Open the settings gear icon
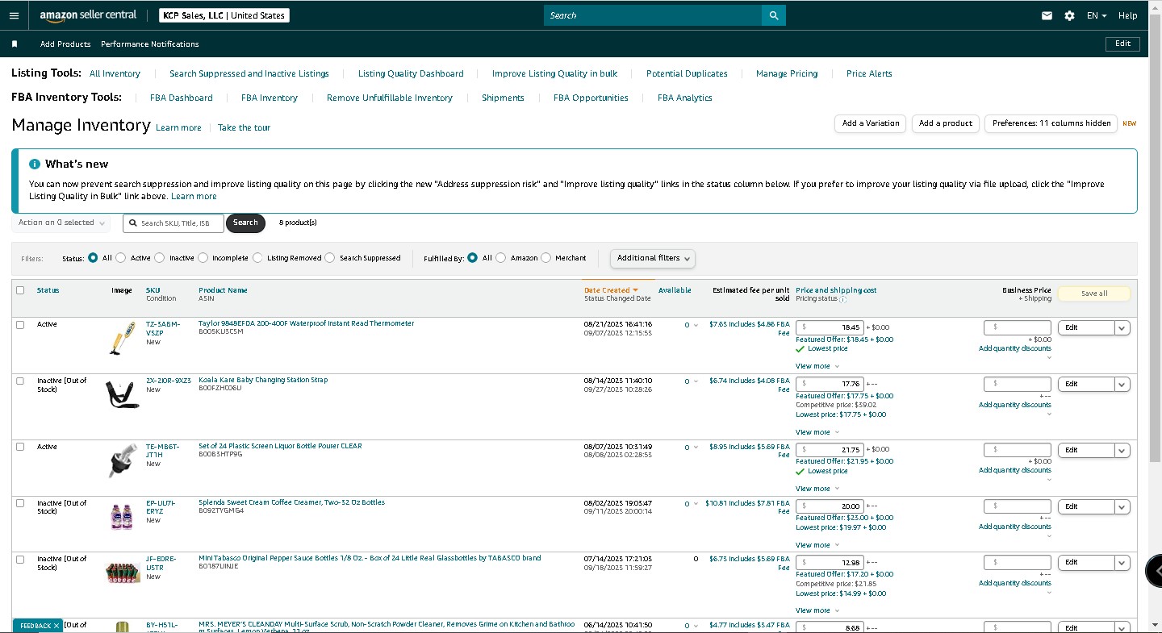This screenshot has width=1162, height=633. 1069,15
